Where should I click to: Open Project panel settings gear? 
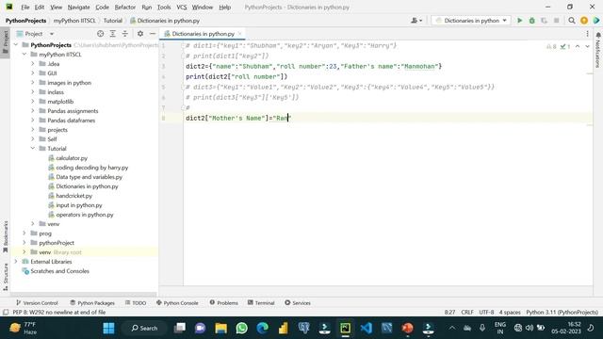pyautogui.click(x=140, y=34)
